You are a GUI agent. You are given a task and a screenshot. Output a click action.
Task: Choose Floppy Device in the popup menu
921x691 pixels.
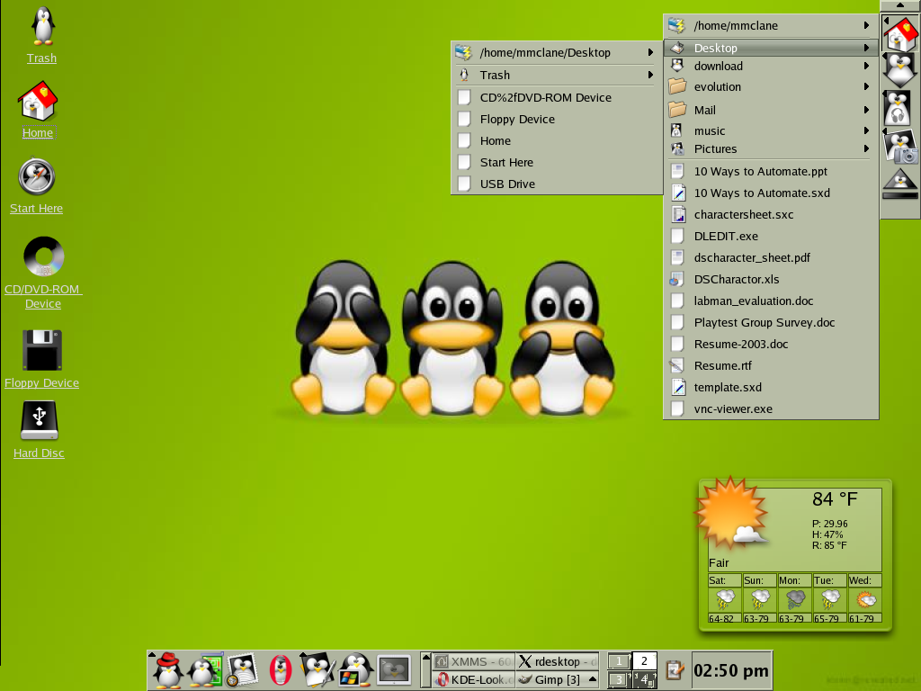pos(556,120)
